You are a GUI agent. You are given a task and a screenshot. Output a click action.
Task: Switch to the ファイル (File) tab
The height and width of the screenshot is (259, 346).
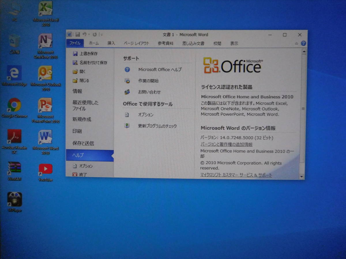point(75,43)
